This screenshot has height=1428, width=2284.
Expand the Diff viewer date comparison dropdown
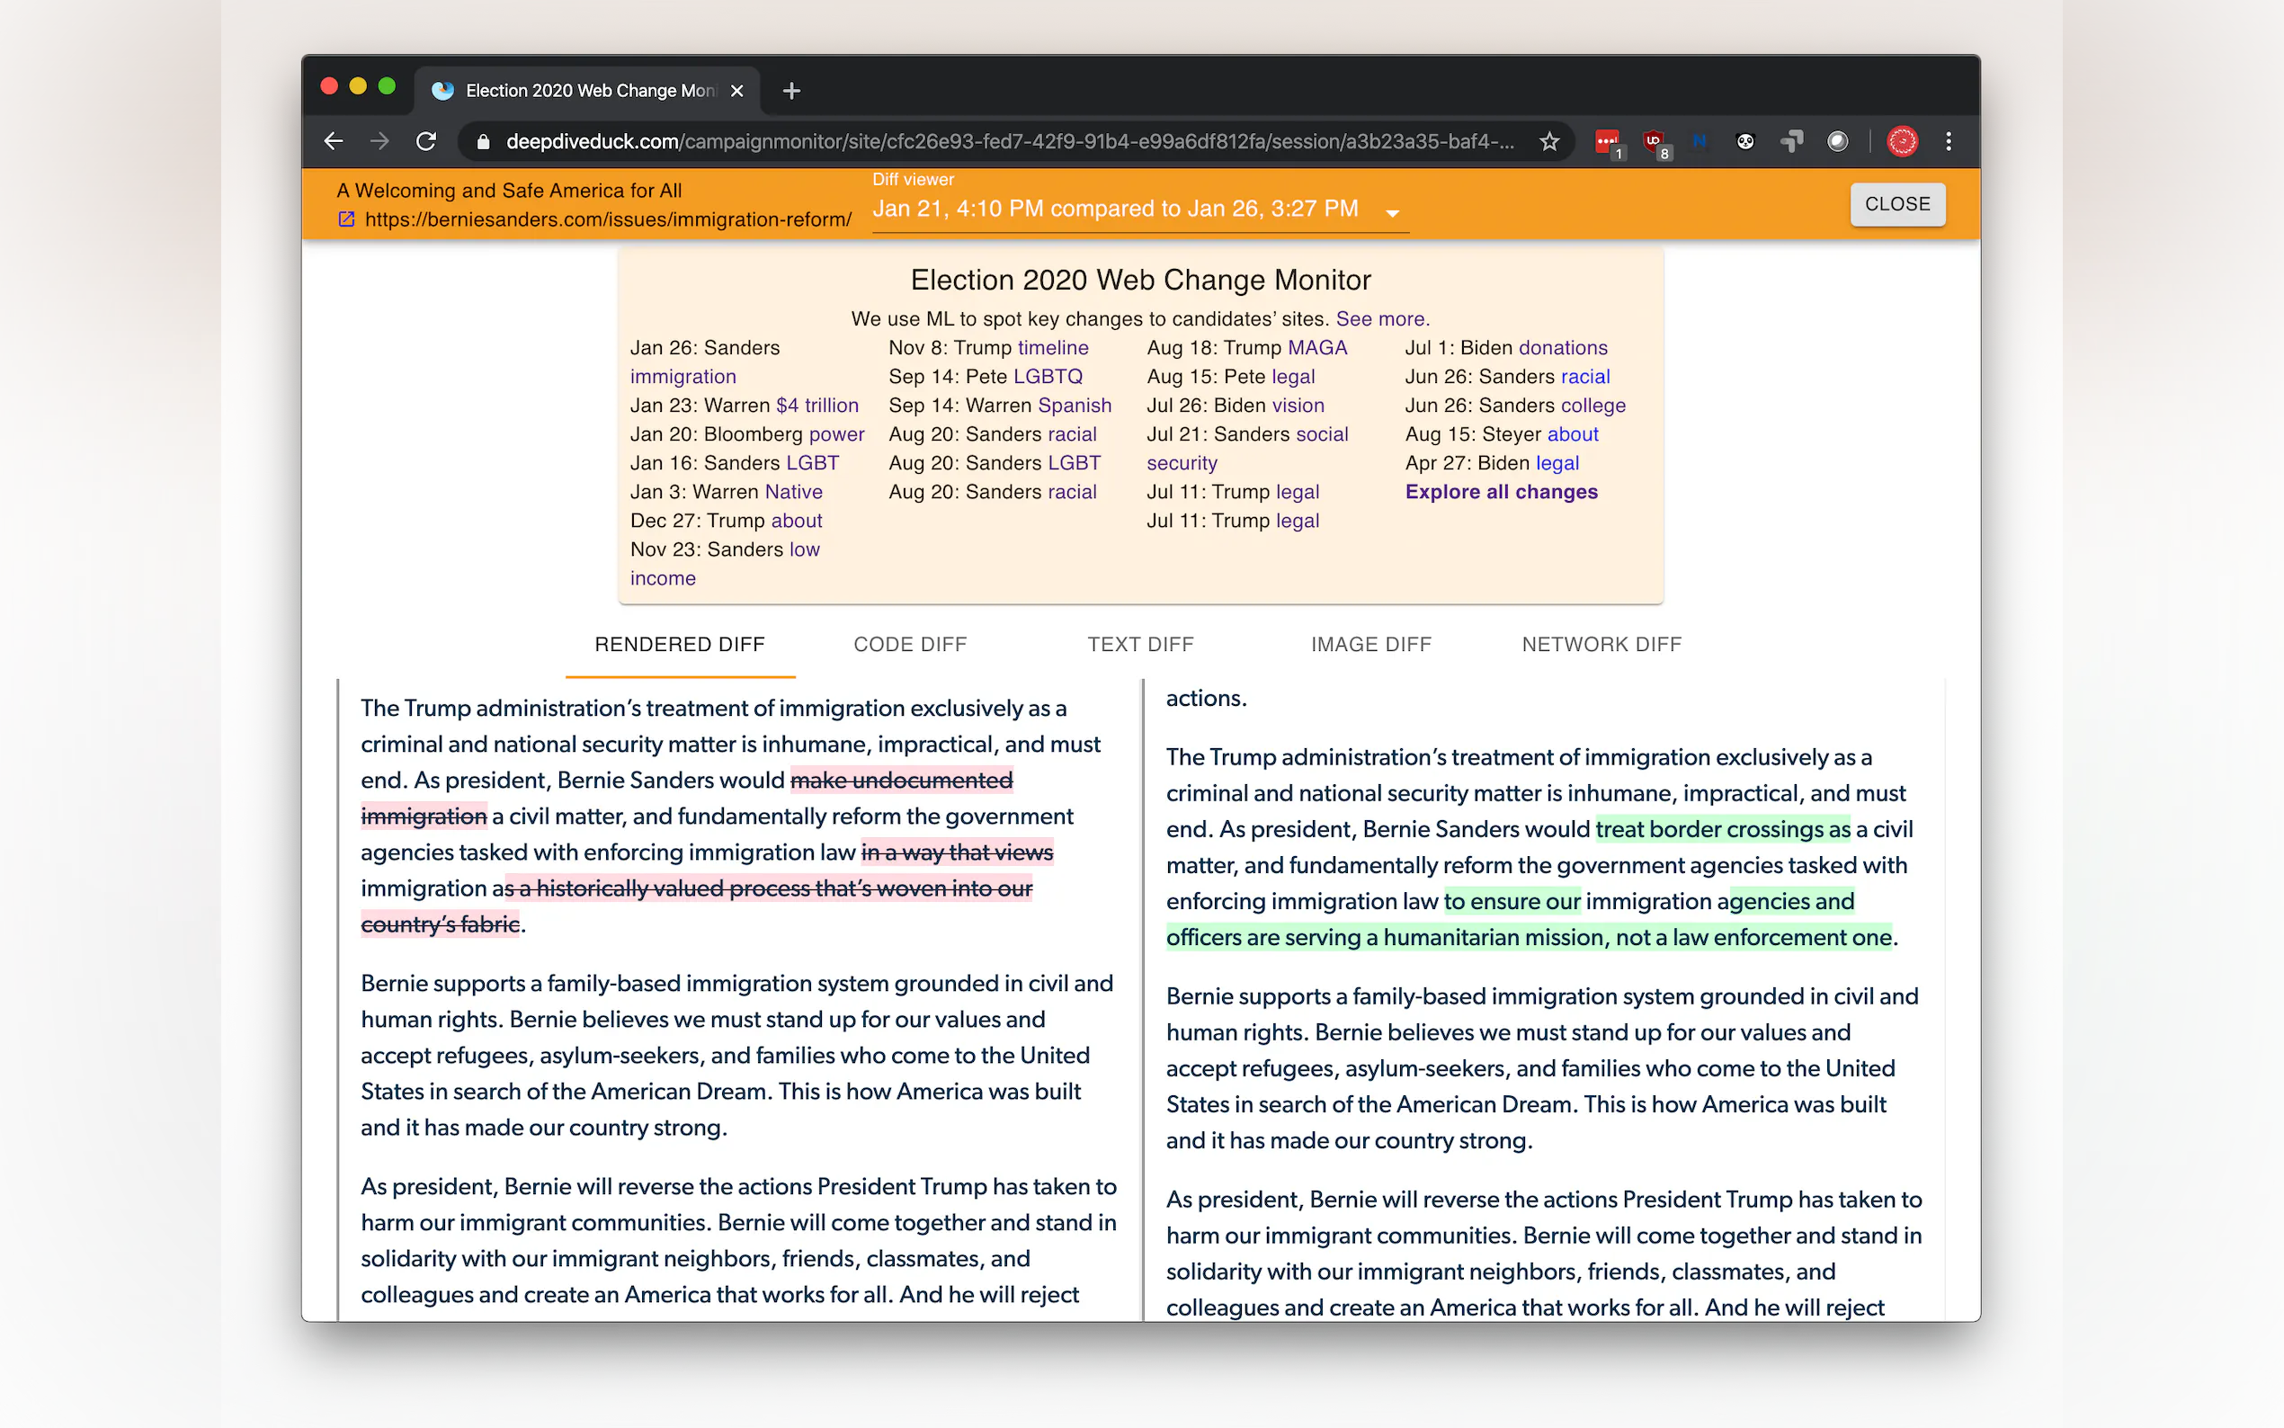(1392, 212)
